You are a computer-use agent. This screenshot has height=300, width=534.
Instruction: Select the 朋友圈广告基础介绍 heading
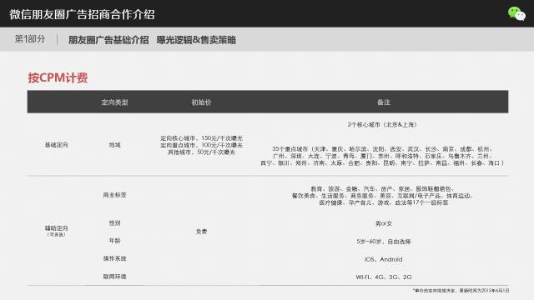(108, 40)
